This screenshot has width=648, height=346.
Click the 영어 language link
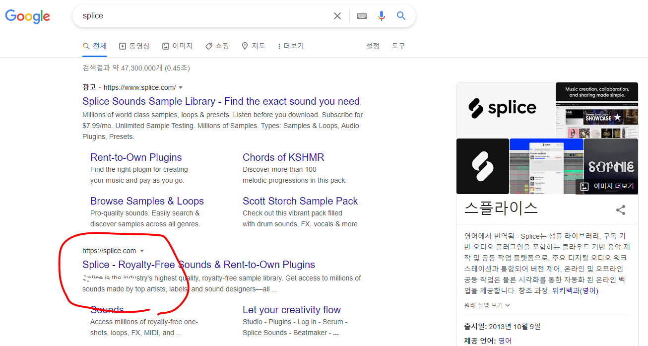coord(505,341)
